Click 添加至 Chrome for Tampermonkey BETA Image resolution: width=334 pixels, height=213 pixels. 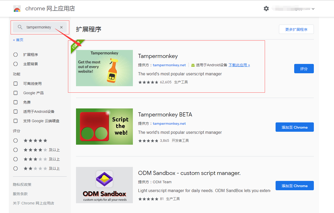pyautogui.click(x=294, y=127)
